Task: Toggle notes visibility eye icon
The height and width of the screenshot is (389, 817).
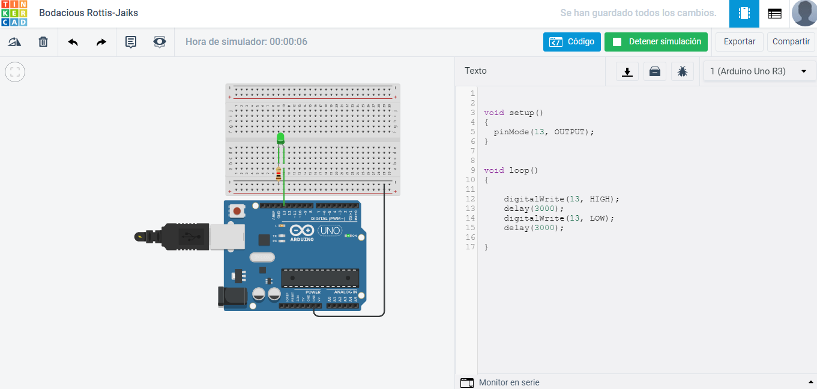Action: (160, 42)
